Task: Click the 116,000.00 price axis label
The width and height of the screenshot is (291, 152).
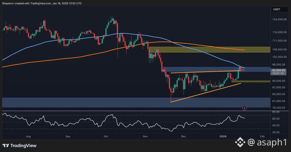Action: [x=280, y=32]
